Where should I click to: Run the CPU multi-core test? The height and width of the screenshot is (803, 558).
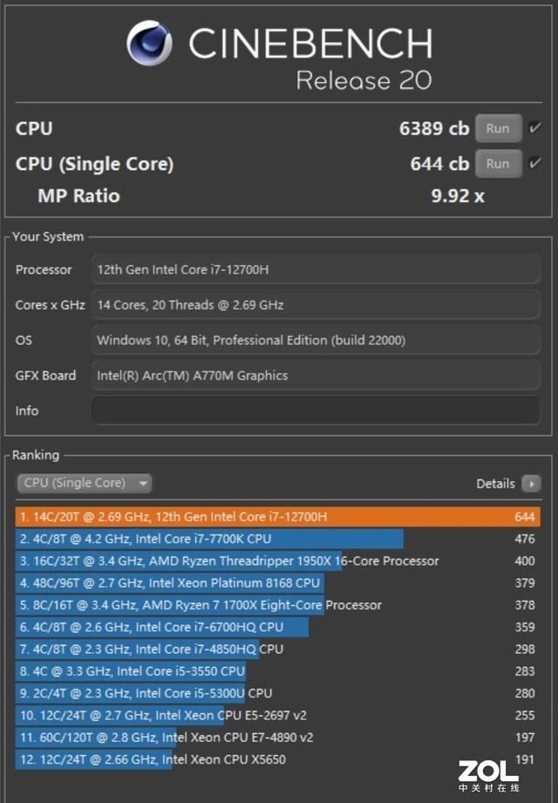coord(498,128)
